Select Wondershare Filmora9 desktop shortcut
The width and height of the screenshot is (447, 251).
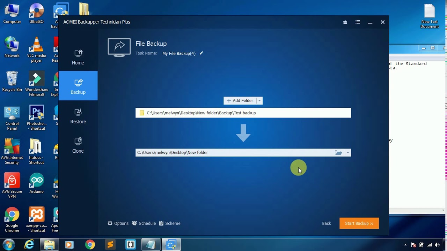(x=37, y=84)
